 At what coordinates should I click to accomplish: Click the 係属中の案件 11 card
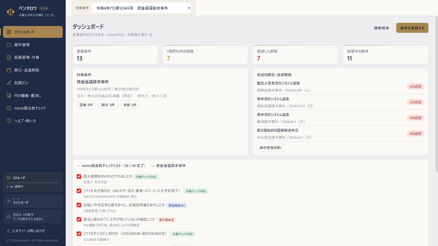(386, 55)
